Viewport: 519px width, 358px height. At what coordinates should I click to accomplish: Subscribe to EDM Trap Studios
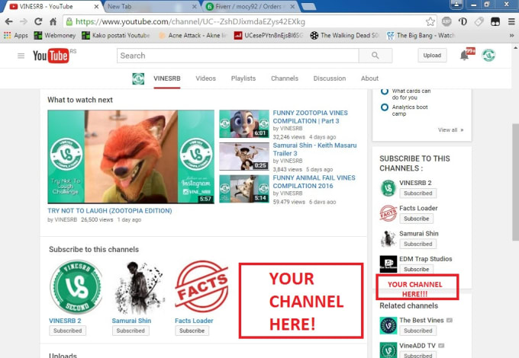[x=416, y=269]
